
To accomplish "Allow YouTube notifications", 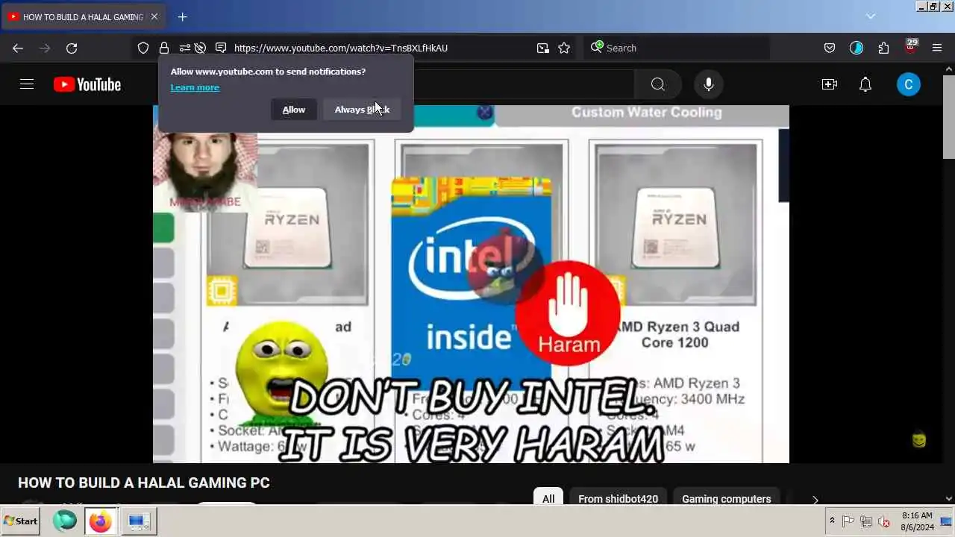I will point(294,110).
